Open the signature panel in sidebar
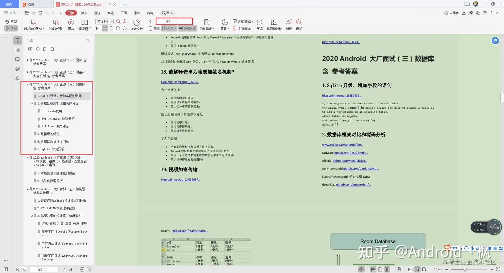The image size is (504, 273). [x=18, y=78]
